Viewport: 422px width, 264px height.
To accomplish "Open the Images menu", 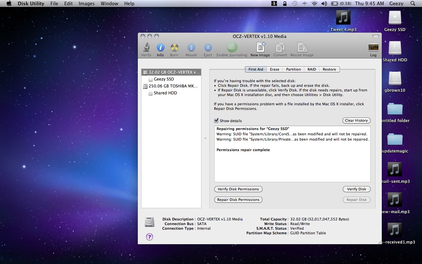I will click(87, 4).
